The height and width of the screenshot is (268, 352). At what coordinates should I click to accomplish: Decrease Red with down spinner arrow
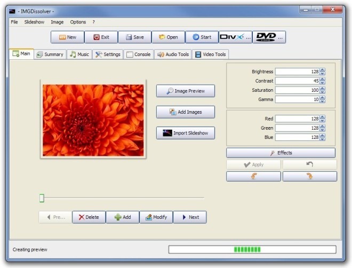(x=322, y=121)
